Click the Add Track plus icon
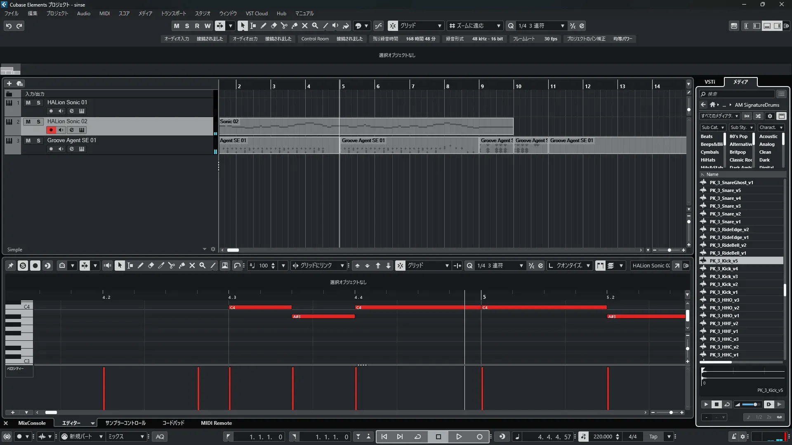The image size is (792, 445). (9, 83)
